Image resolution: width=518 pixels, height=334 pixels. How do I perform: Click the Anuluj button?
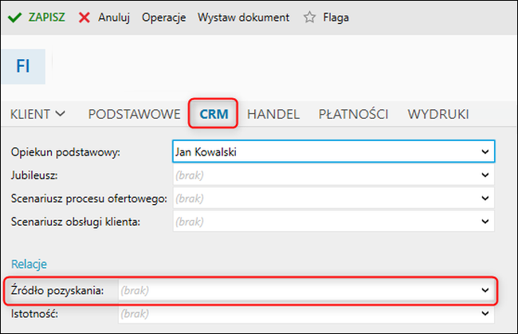[x=114, y=18]
